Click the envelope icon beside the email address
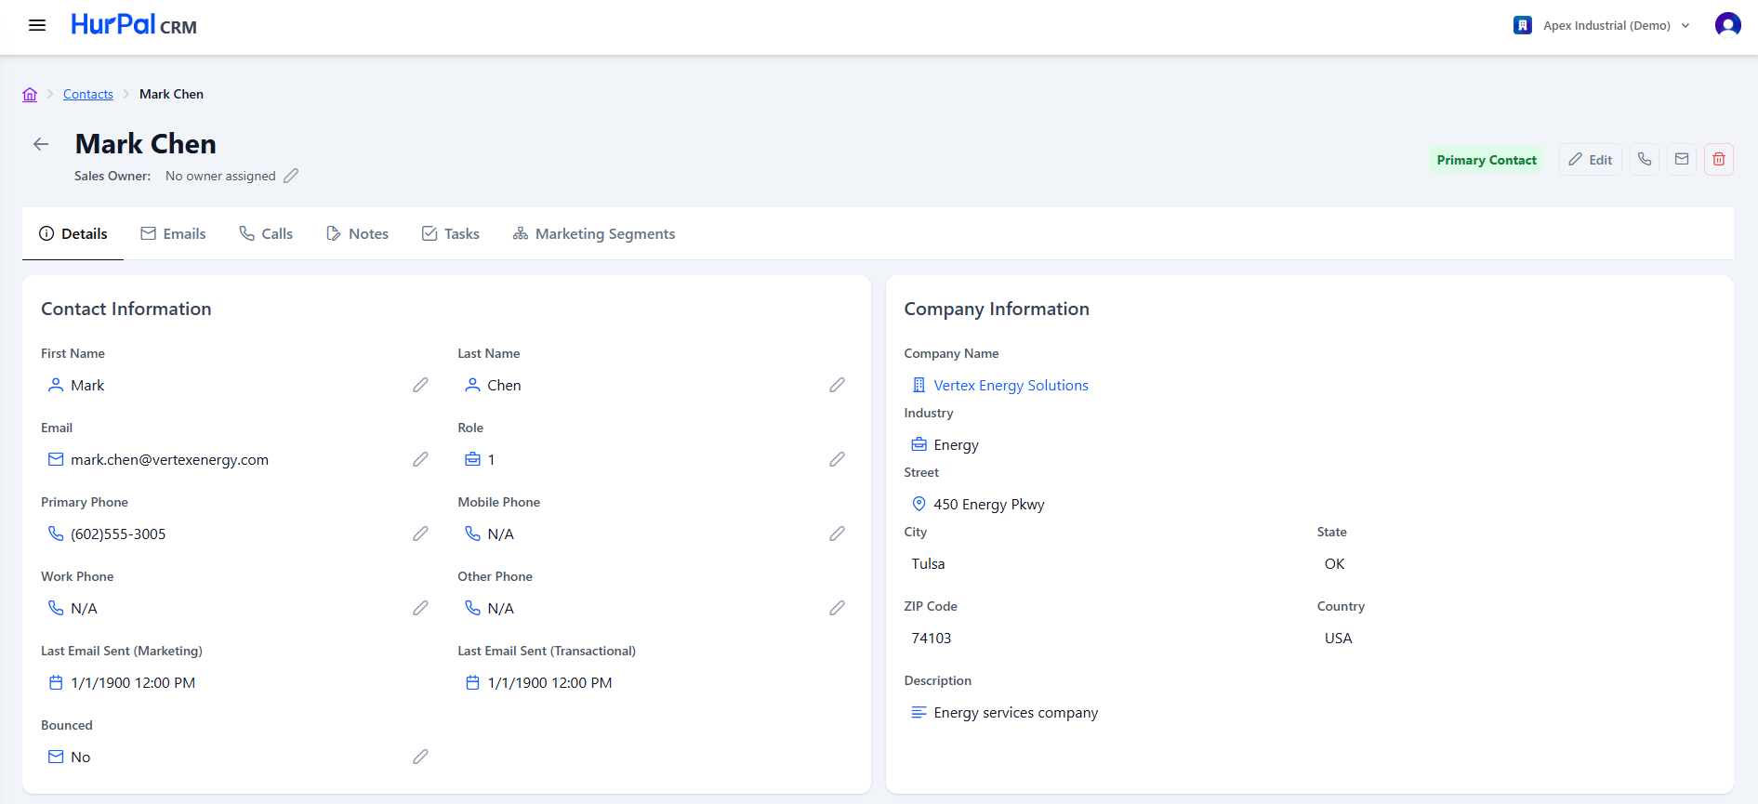Viewport: 1758px width, 804px height. click(x=56, y=459)
